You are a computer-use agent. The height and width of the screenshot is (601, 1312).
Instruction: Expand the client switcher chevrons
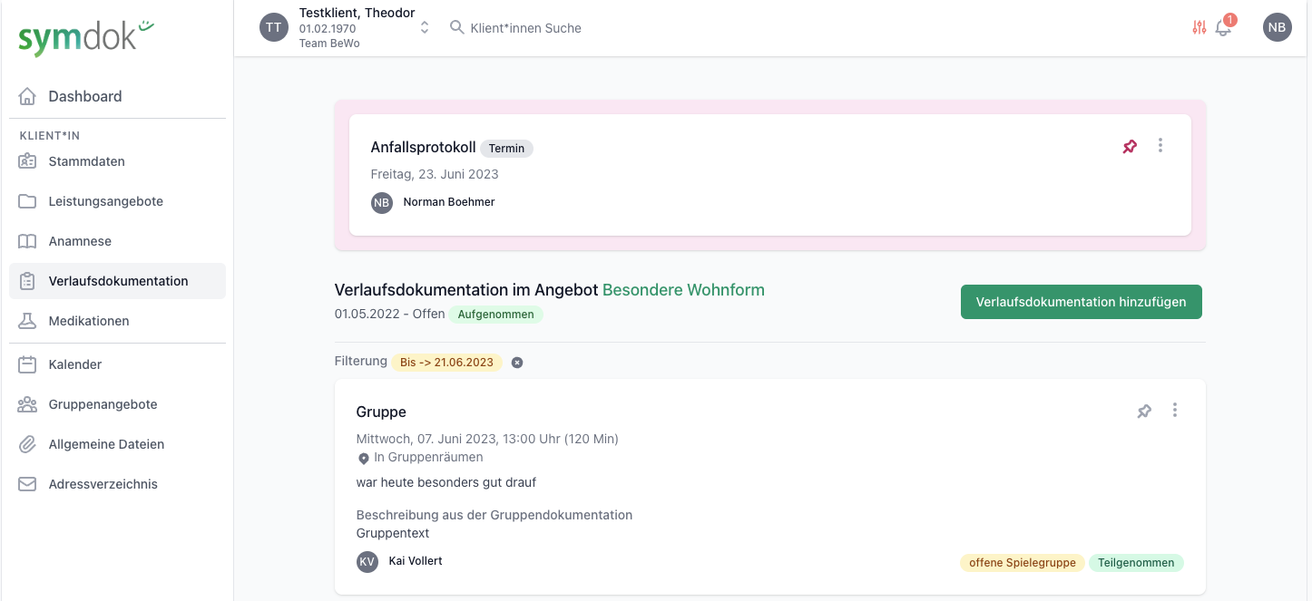click(424, 27)
